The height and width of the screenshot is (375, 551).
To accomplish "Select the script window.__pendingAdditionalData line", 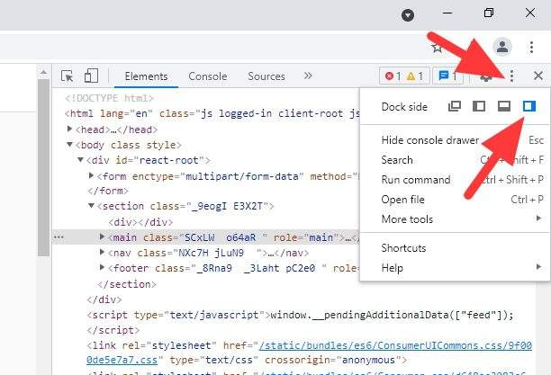I will [x=300, y=315].
